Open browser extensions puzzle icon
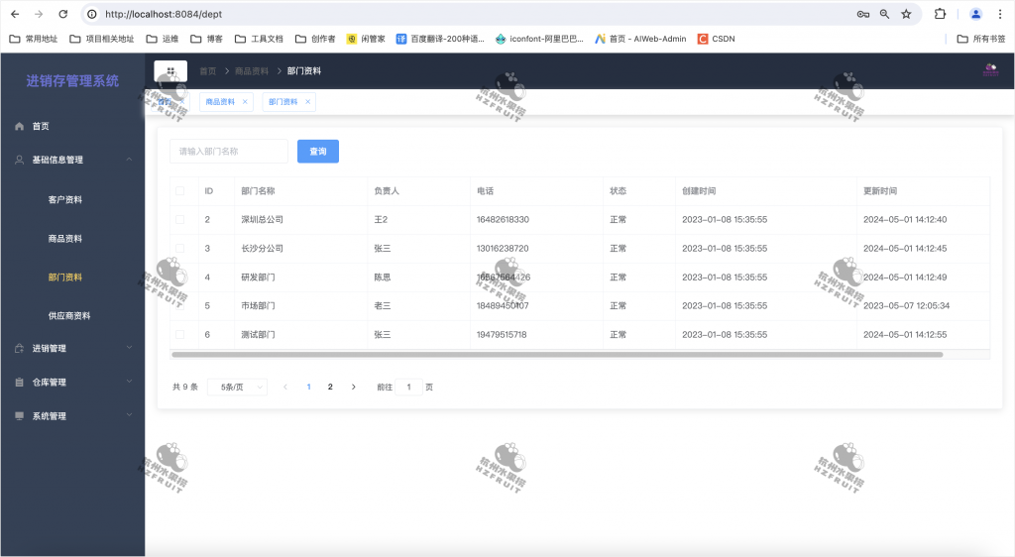Image resolution: width=1015 pixels, height=557 pixels. click(x=940, y=14)
